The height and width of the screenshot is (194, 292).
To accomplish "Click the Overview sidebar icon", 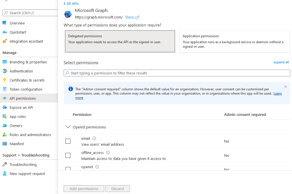I will (x=5, y=23).
